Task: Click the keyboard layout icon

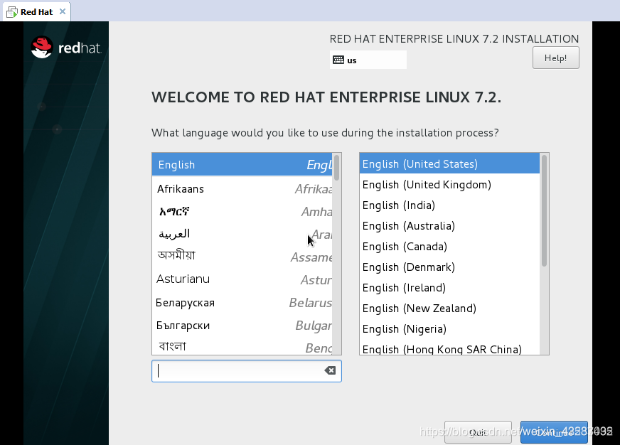Action: [338, 60]
